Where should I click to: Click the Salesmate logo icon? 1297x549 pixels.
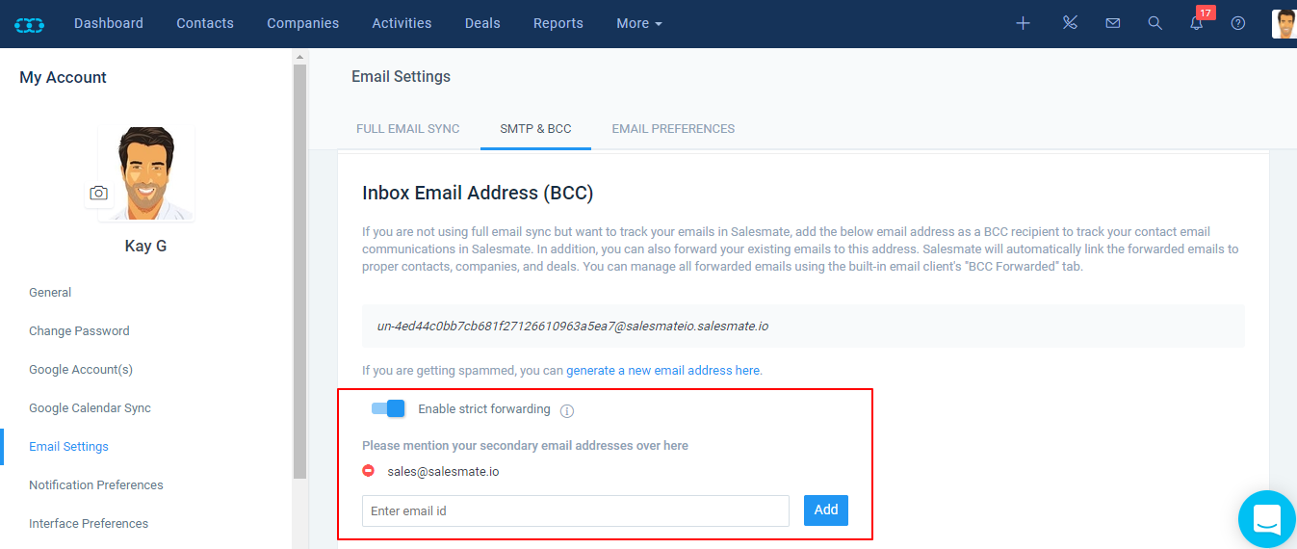pos(30,24)
